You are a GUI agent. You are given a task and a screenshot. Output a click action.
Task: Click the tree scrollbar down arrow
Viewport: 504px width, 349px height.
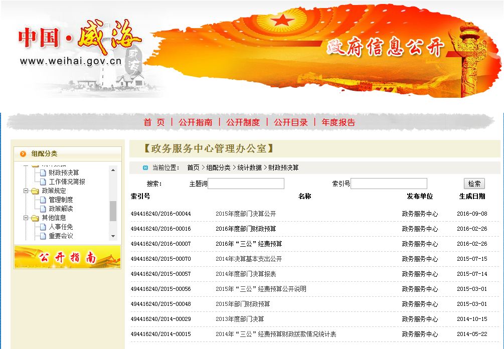(x=113, y=236)
